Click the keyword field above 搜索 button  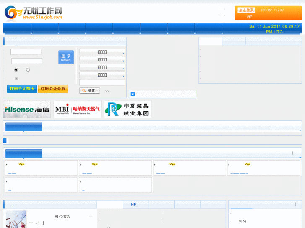pyautogui.click(x=102, y=82)
